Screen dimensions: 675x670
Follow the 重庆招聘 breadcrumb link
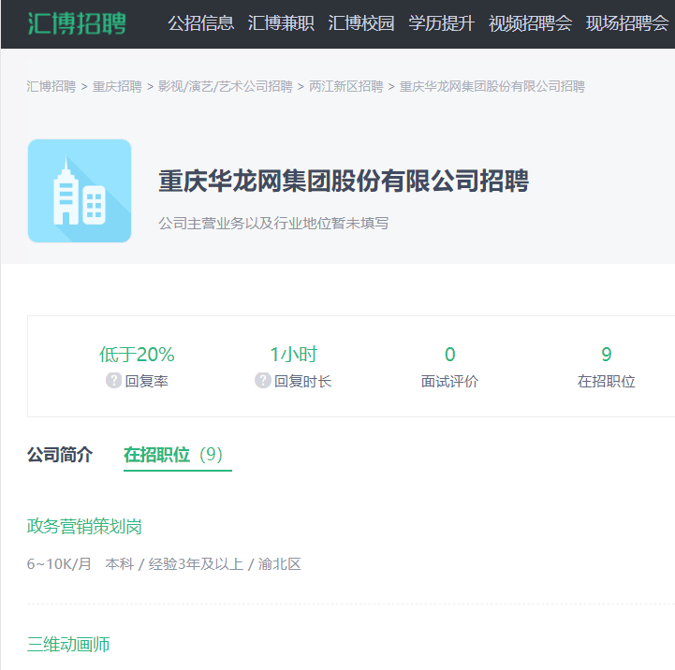(117, 86)
